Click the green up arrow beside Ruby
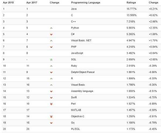 pyautogui.click(x=51, y=66)
